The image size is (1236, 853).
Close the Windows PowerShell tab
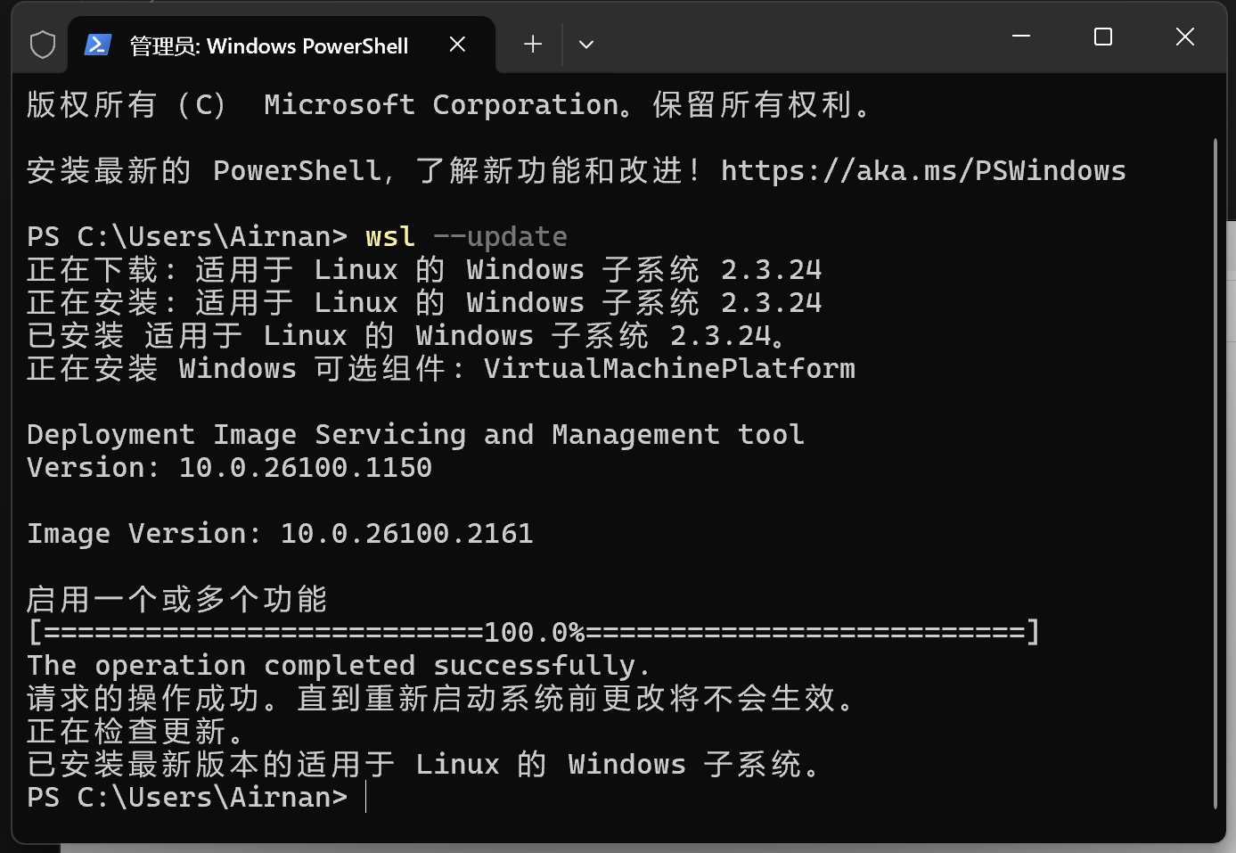[x=457, y=44]
